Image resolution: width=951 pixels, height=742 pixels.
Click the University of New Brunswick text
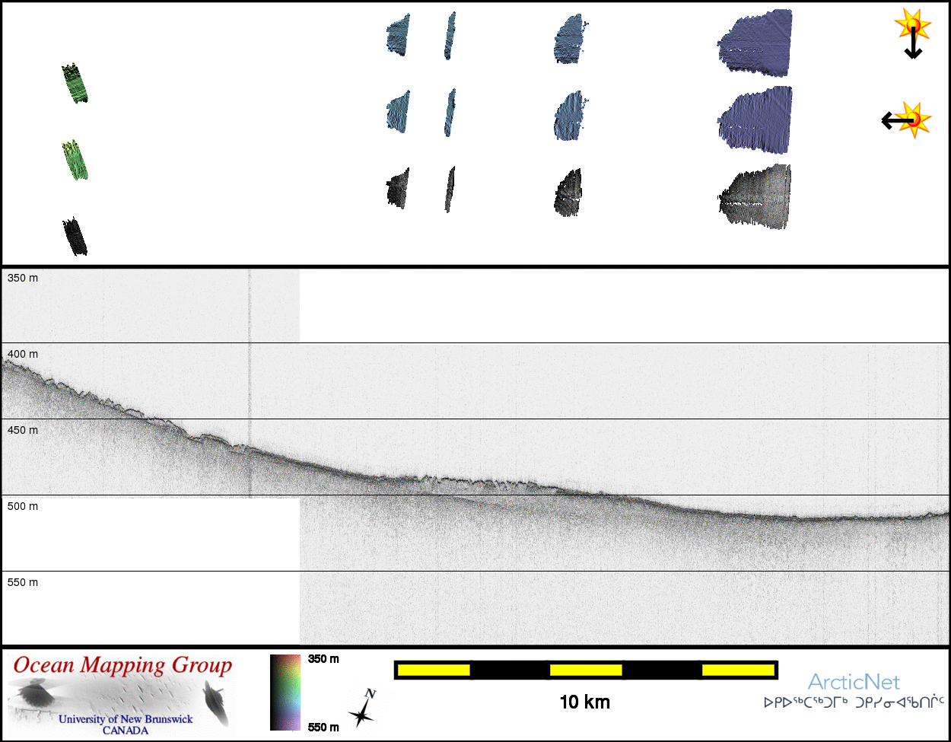point(126,719)
